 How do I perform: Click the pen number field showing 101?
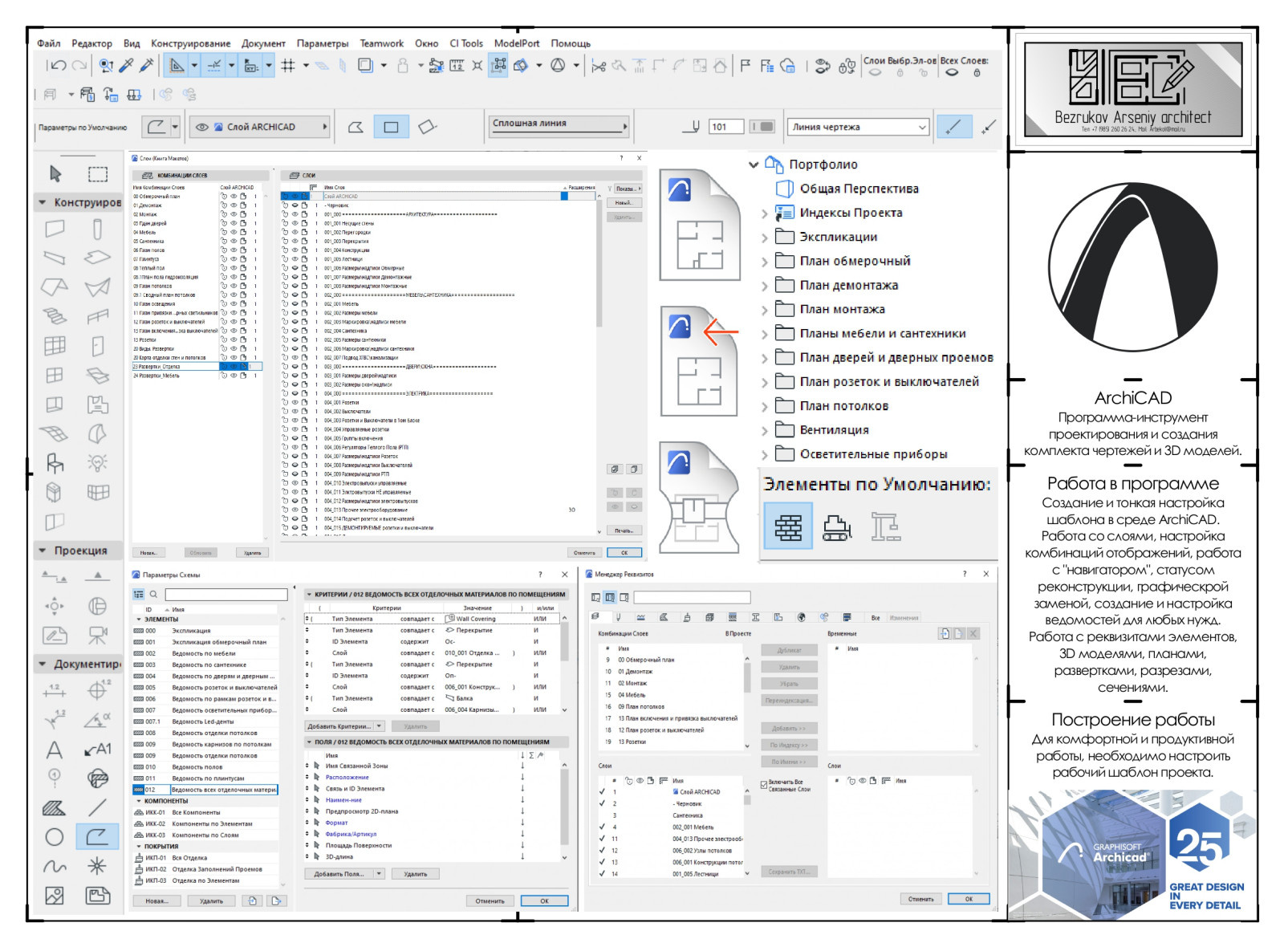726,127
